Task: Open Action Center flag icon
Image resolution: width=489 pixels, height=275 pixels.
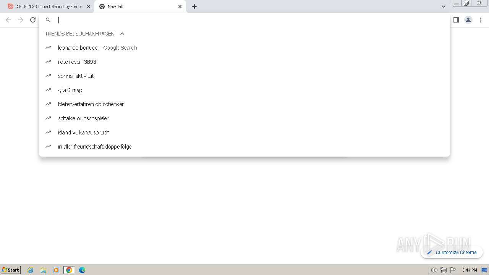Action: [x=453, y=270]
